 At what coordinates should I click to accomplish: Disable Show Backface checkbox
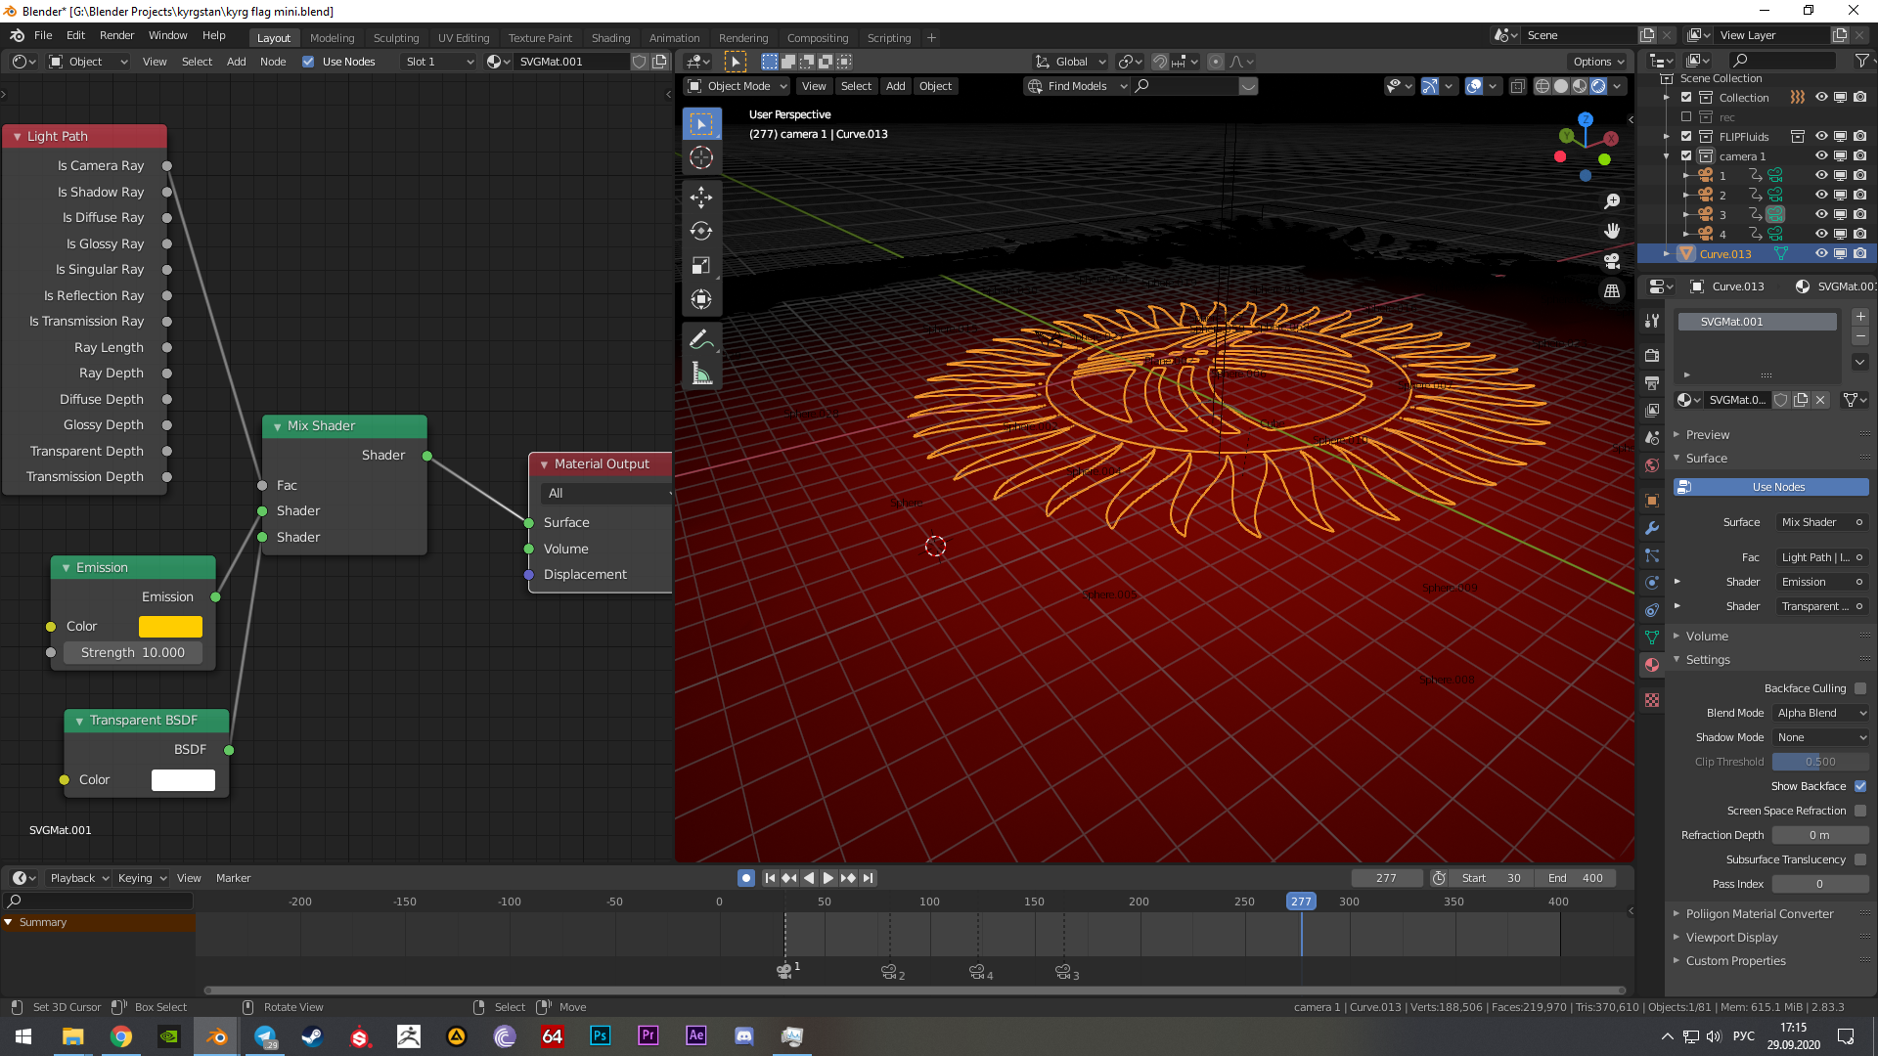[x=1860, y=786]
